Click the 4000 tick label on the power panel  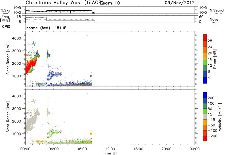(17, 38)
